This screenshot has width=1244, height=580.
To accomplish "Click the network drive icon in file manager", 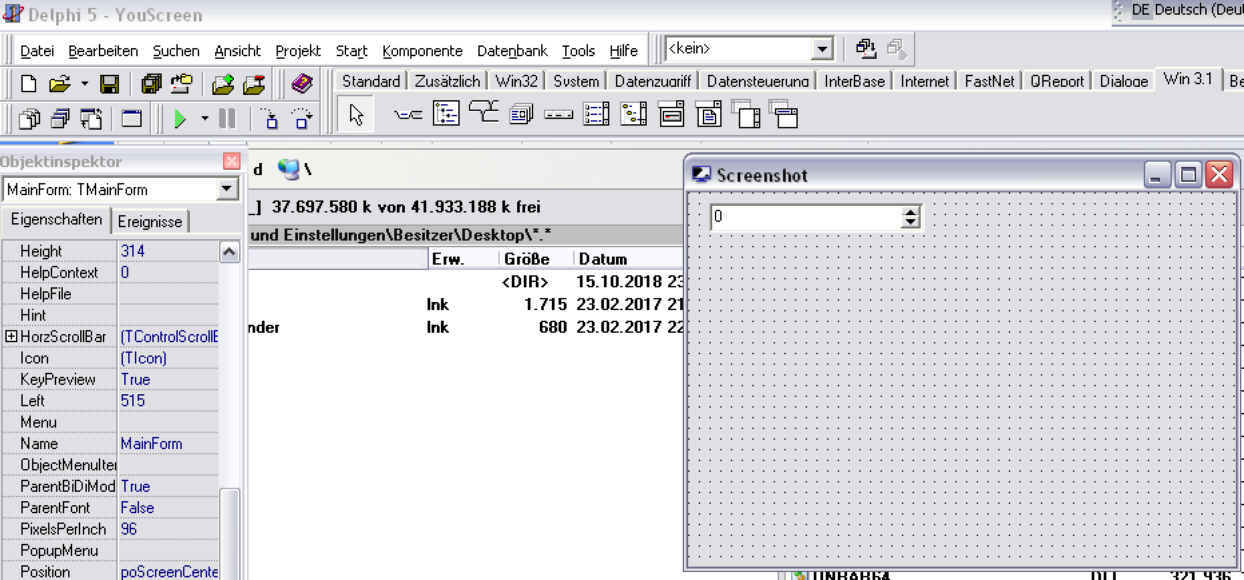I will pyautogui.click(x=289, y=170).
